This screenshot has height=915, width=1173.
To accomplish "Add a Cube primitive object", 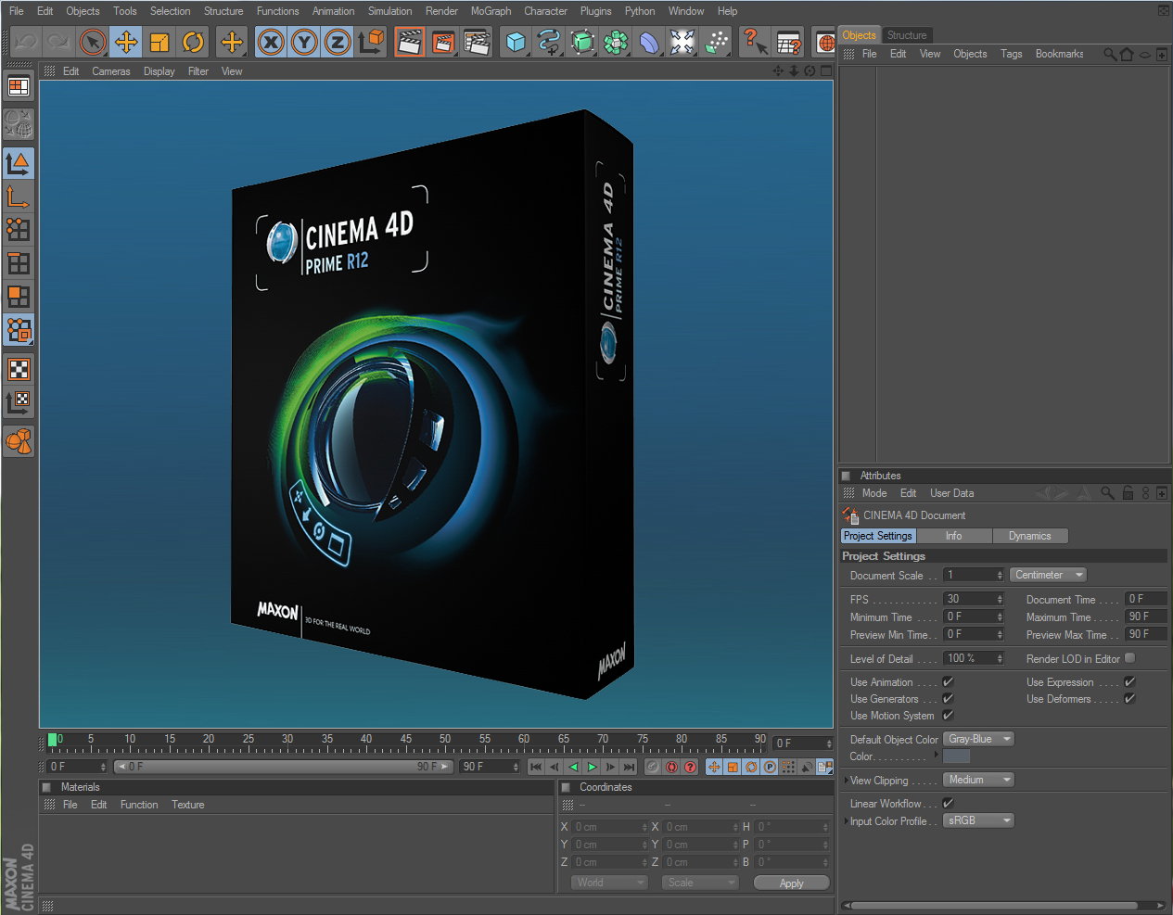I will tap(516, 42).
